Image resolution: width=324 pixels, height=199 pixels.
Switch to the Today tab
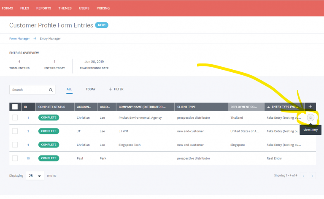coord(90,89)
